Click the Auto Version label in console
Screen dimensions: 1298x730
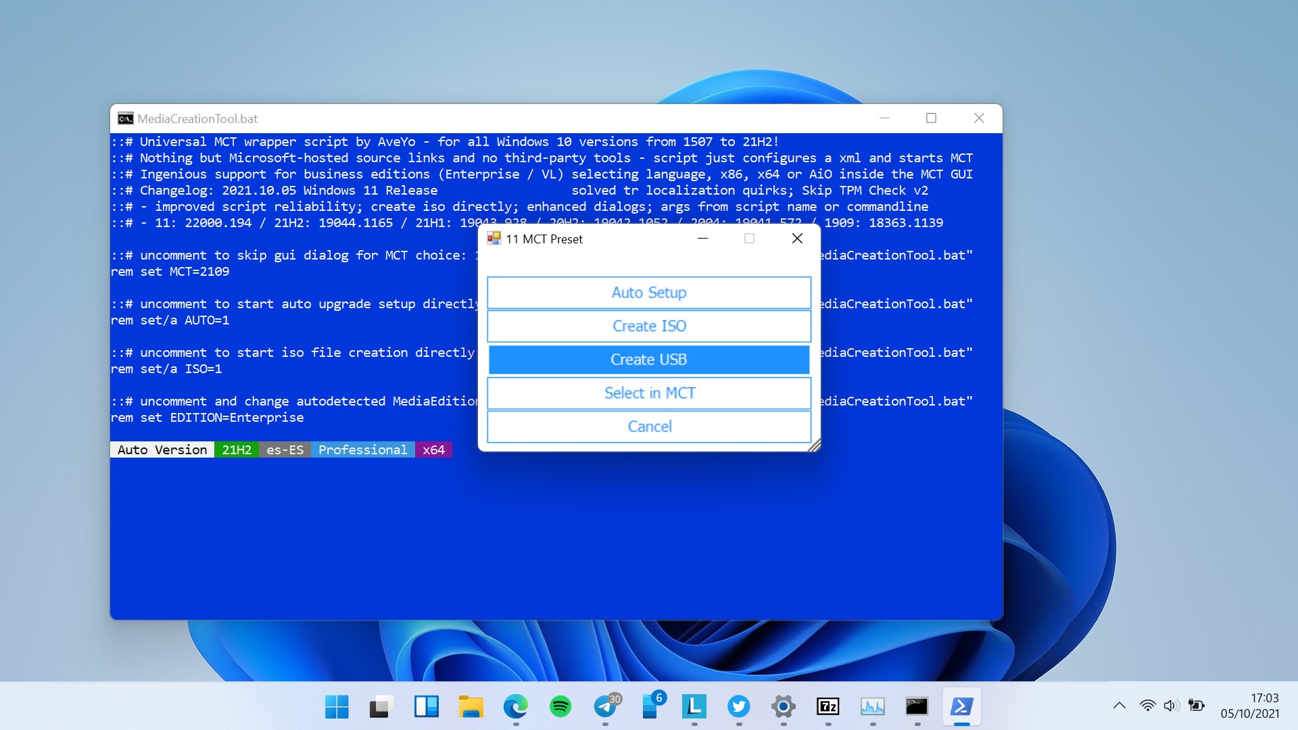click(x=162, y=450)
